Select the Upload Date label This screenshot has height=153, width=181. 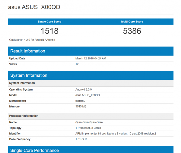pos(17,58)
